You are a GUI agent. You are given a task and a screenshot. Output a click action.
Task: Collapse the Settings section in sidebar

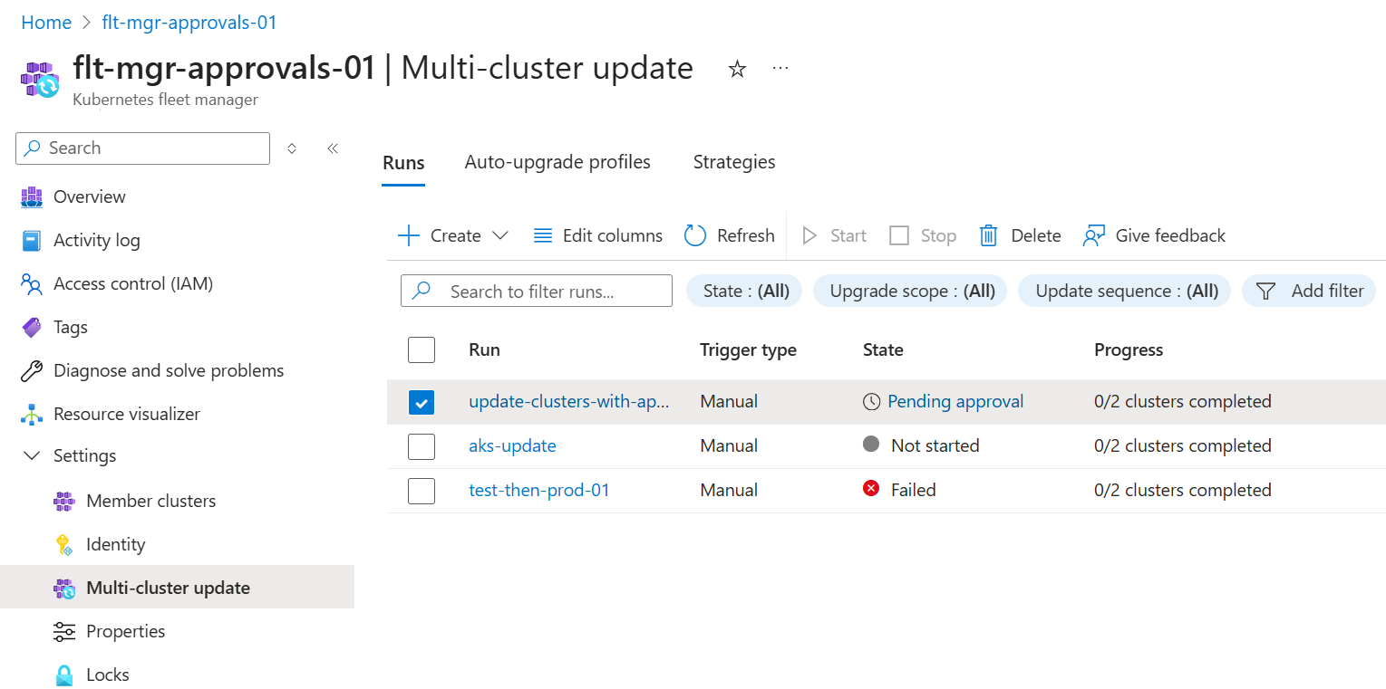coord(33,455)
